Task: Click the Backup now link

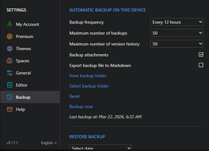Action: click(x=81, y=107)
